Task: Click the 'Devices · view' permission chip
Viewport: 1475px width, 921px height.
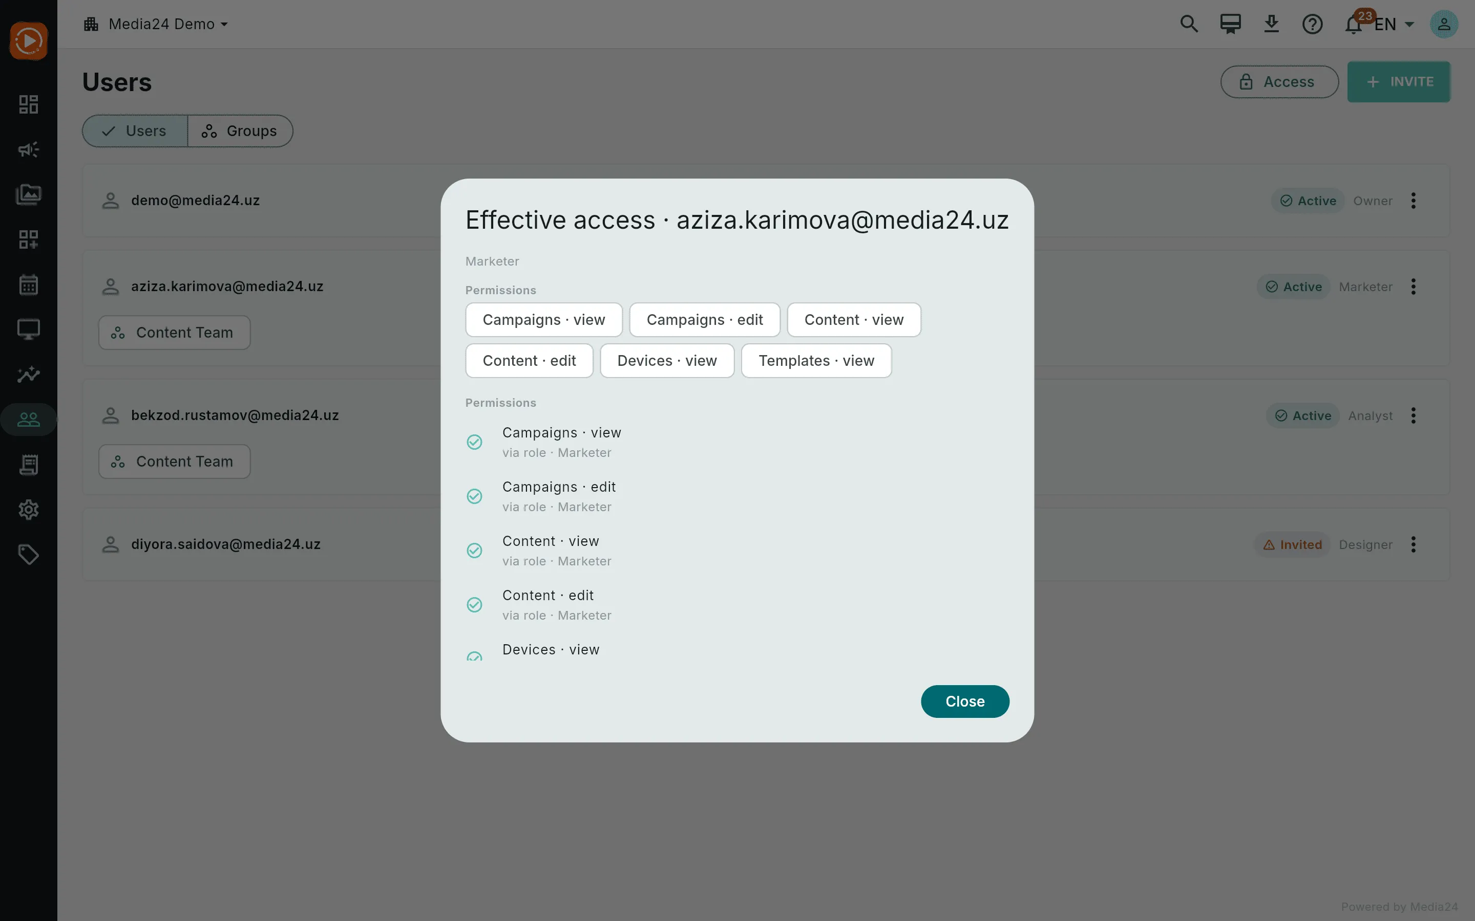Action: pos(667,361)
